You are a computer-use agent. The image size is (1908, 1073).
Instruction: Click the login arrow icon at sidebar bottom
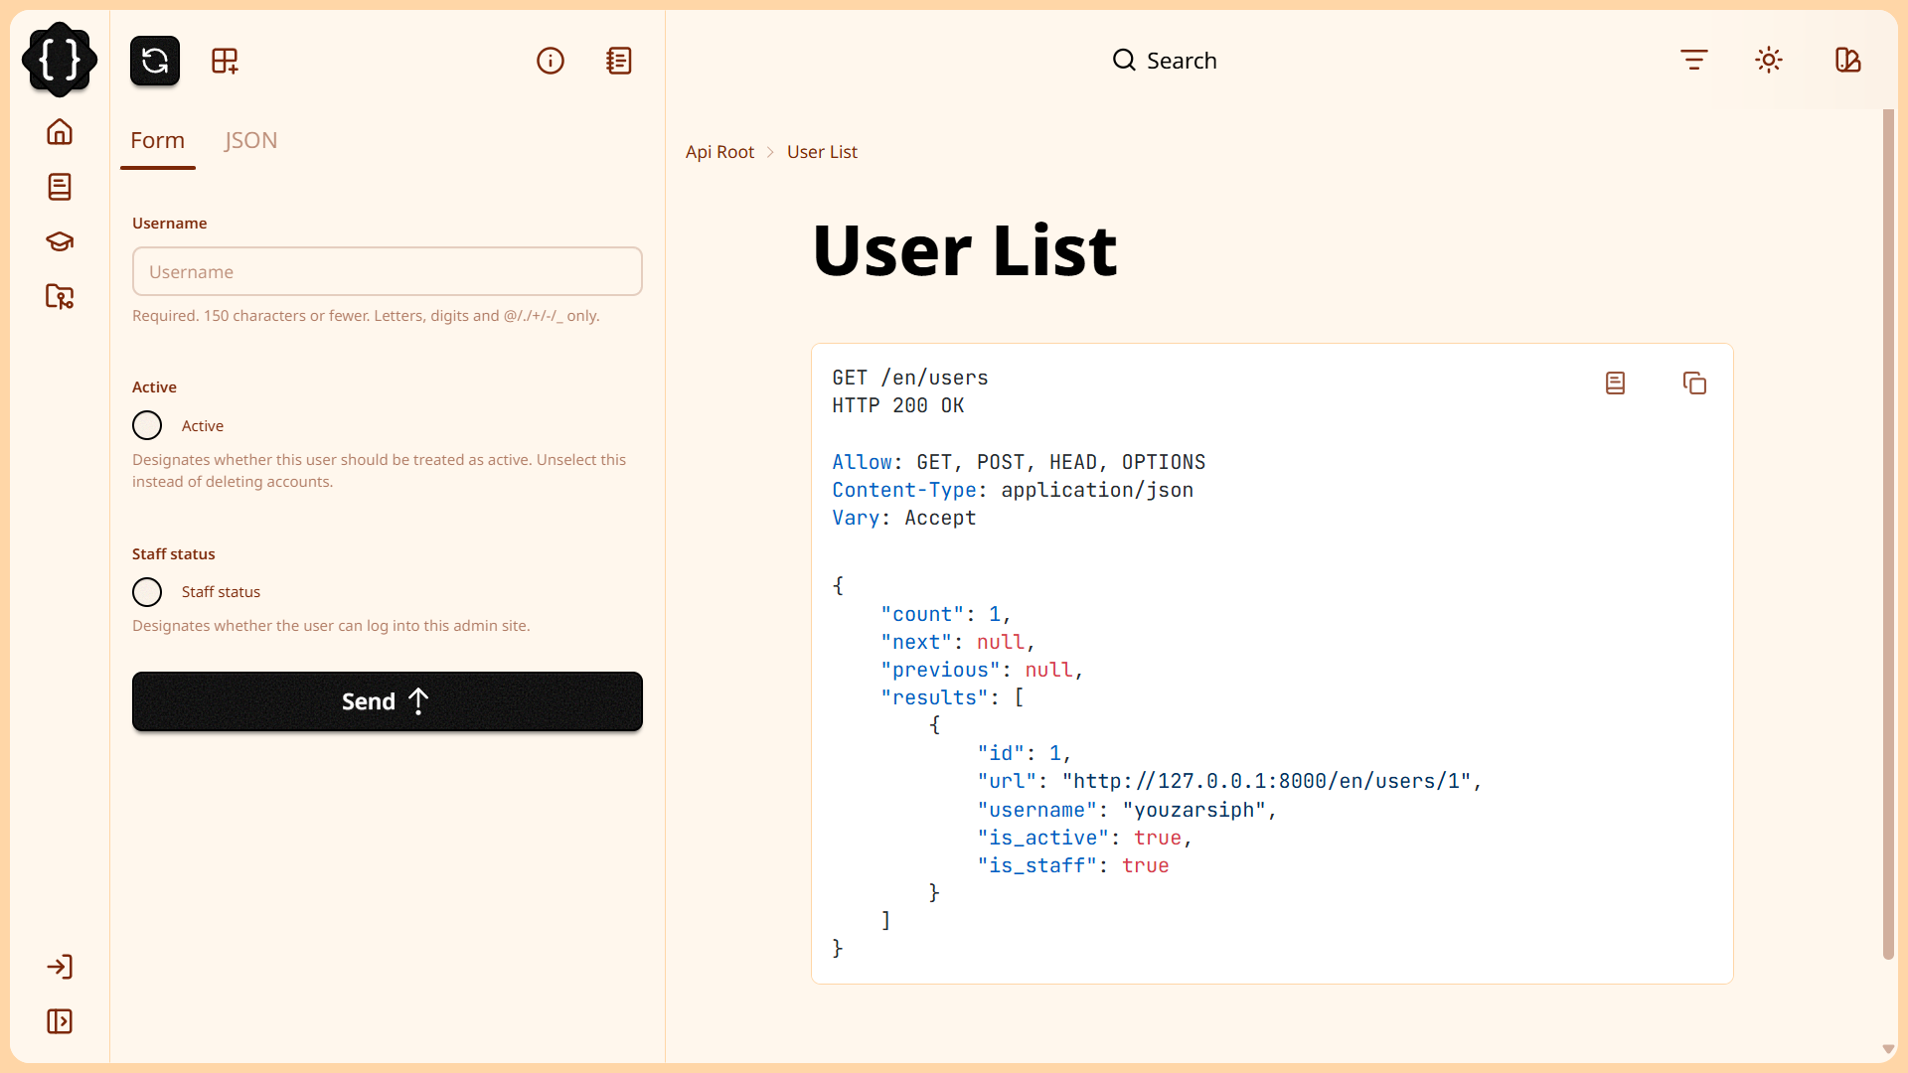pyautogui.click(x=60, y=967)
